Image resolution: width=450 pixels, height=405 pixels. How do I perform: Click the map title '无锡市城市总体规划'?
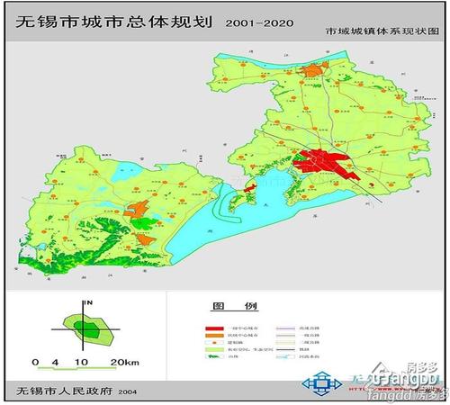[114, 22]
